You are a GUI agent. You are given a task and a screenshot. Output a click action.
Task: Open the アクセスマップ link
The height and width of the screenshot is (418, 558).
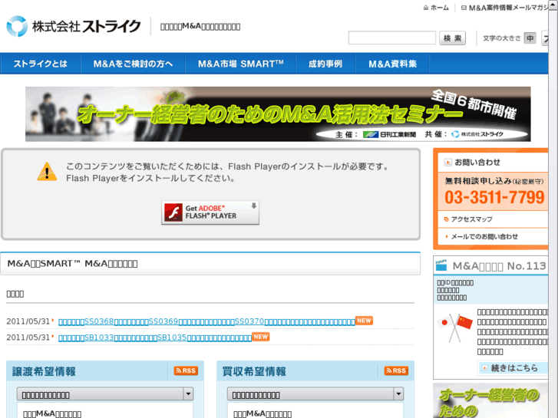(x=471, y=219)
